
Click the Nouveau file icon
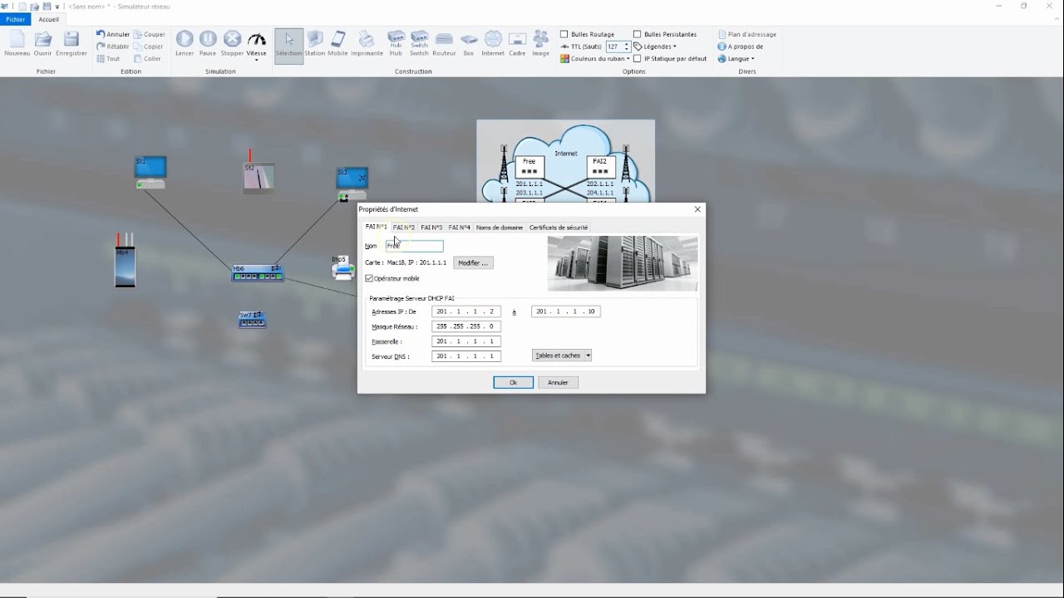[17, 44]
